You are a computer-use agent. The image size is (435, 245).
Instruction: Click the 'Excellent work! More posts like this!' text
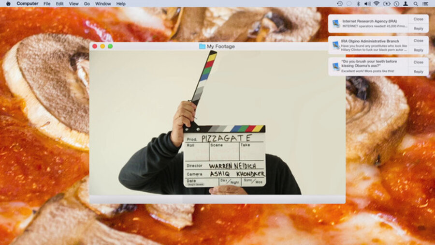tap(368, 71)
